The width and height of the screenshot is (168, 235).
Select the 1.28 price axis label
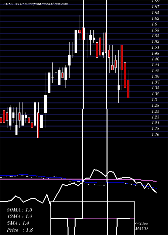coord(155,105)
